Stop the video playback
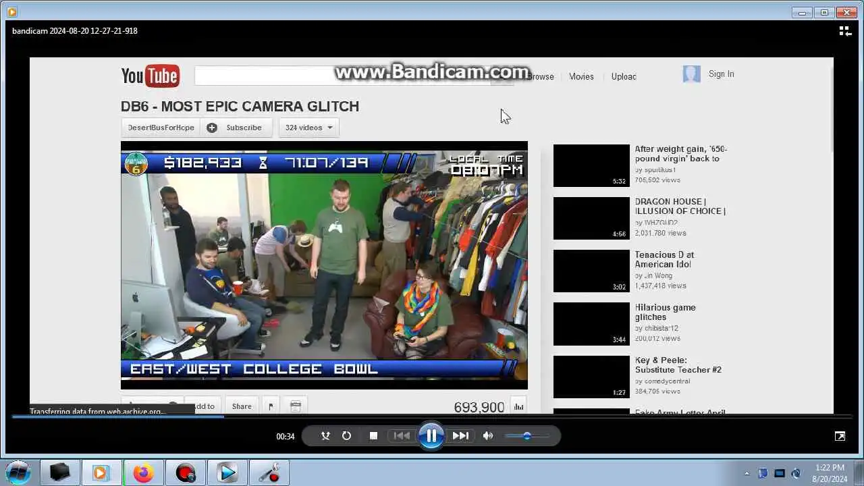The height and width of the screenshot is (486, 864). click(x=373, y=436)
